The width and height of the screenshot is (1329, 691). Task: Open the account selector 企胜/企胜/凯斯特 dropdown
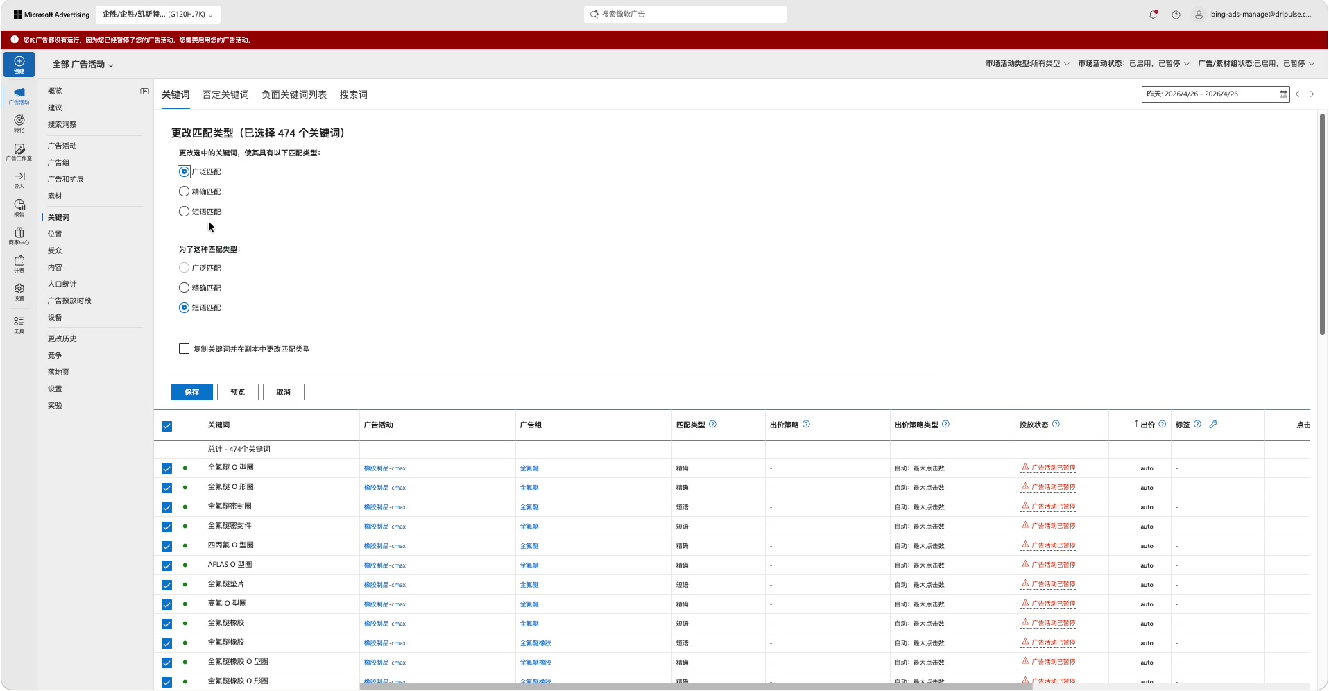[x=157, y=14]
